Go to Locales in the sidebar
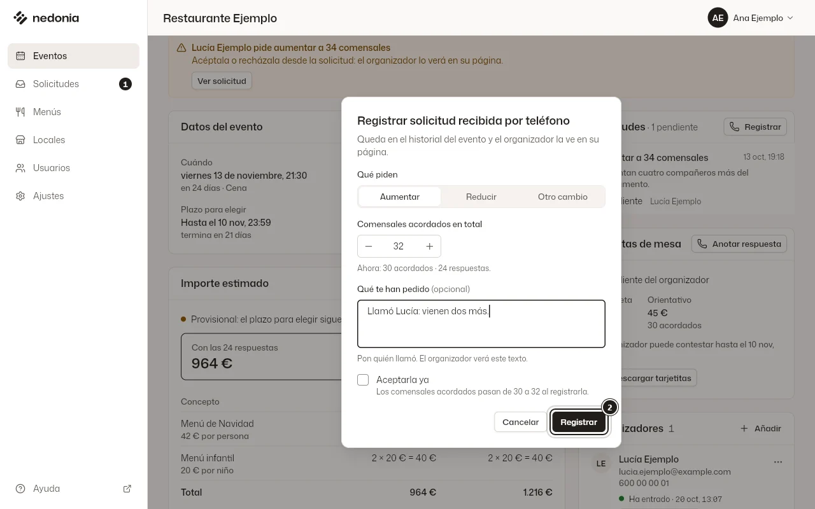The image size is (815, 509). tap(73, 140)
